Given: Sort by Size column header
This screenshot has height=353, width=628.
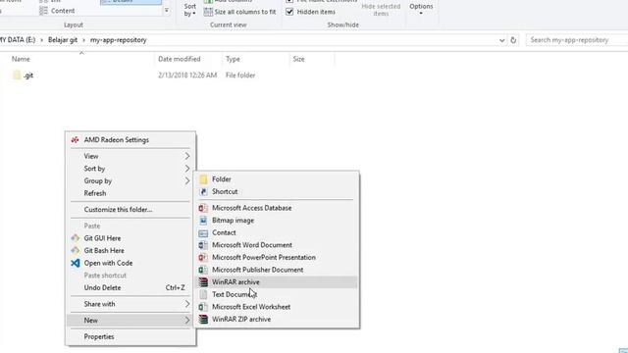Looking at the screenshot, I should (x=298, y=59).
